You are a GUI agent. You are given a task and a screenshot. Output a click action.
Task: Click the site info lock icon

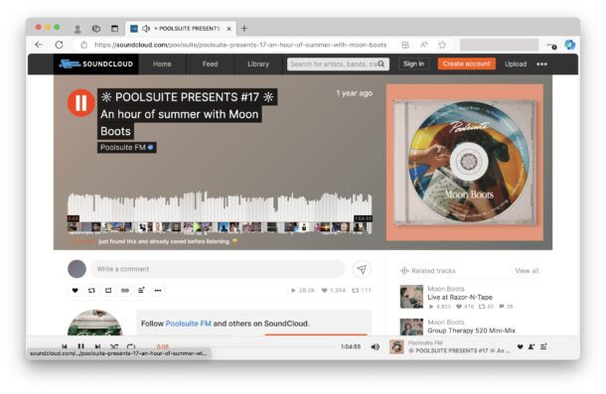click(x=83, y=45)
